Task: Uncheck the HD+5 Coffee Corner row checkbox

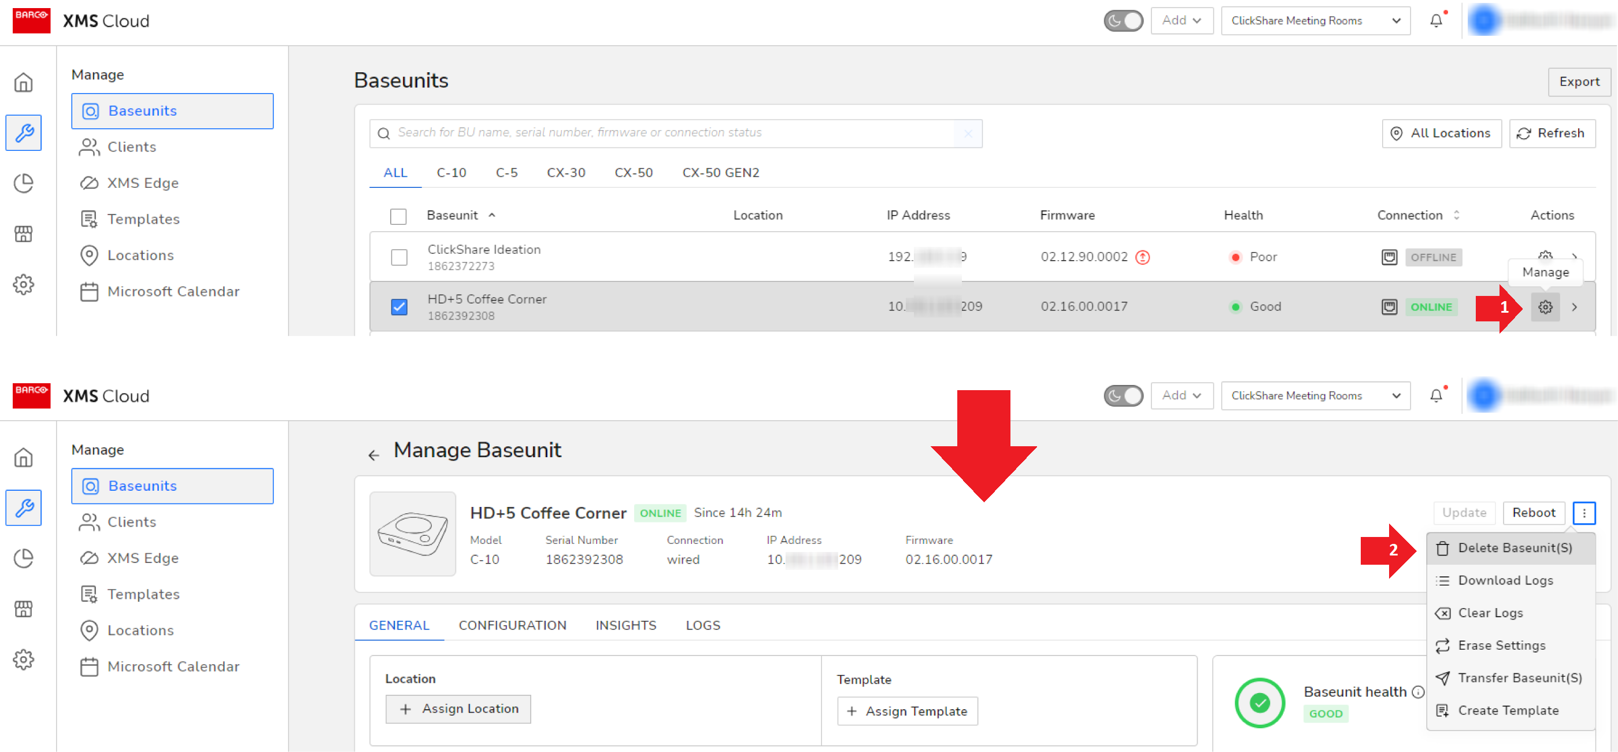Action: tap(399, 307)
